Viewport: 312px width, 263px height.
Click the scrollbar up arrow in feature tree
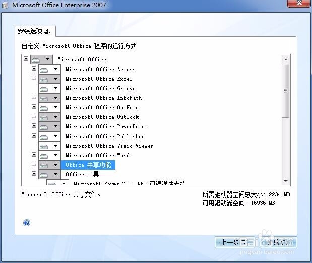[x=286, y=59]
